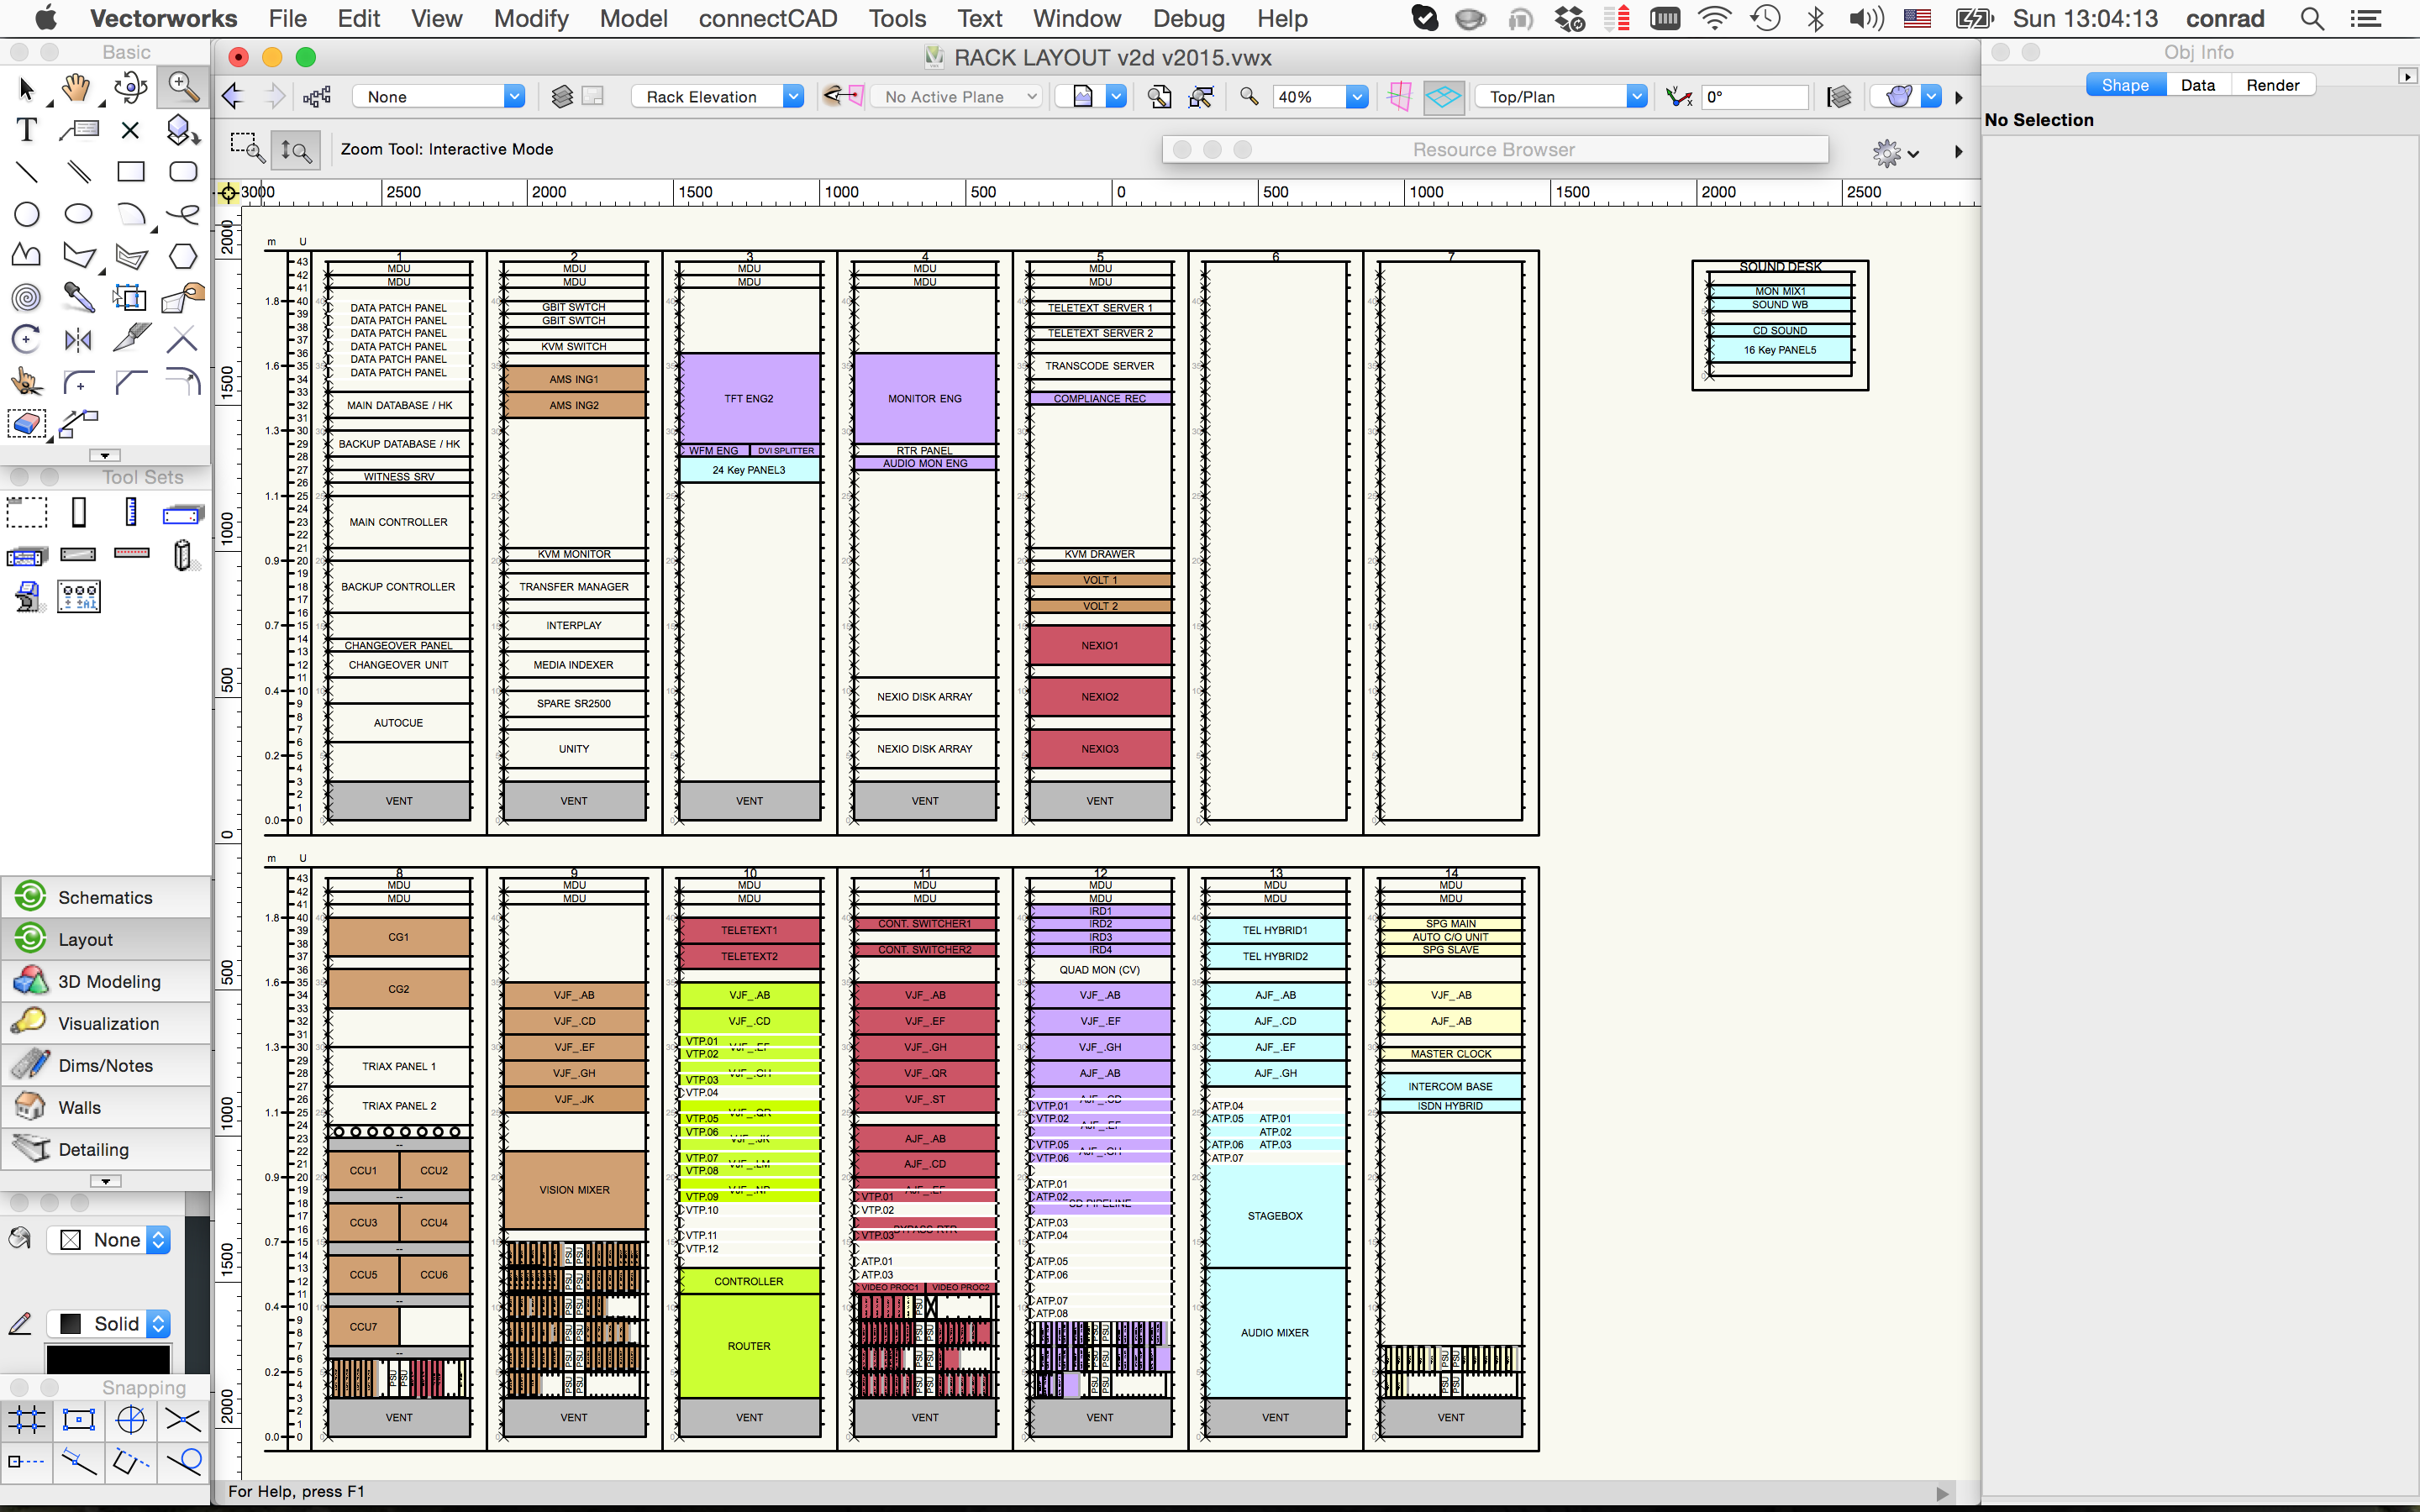The height and width of the screenshot is (1512, 2420).
Task: Toggle Snap to Intersection
Action: point(183,1419)
